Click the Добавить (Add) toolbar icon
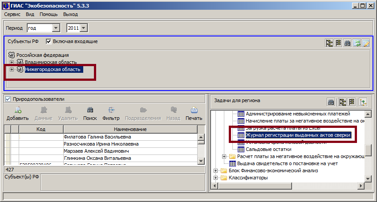 [x=17, y=114]
